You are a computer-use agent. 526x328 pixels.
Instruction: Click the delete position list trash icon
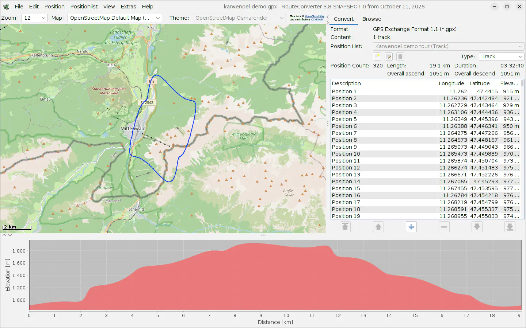pos(400,56)
